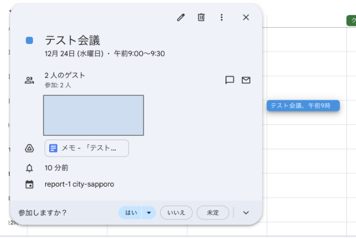Click the guests people icon

point(29,80)
